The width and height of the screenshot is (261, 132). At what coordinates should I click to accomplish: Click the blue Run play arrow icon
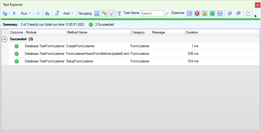[x=14, y=13]
